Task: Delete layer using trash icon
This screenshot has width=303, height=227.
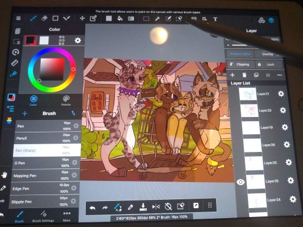Action: click(244, 75)
